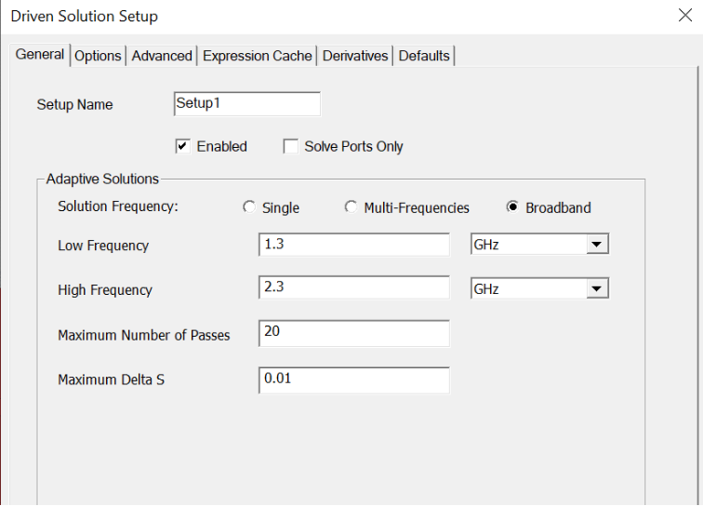Expand the Low Frequency GHz unit dropdown
The width and height of the screenshot is (703, 506).
click(x=597, y=245)
